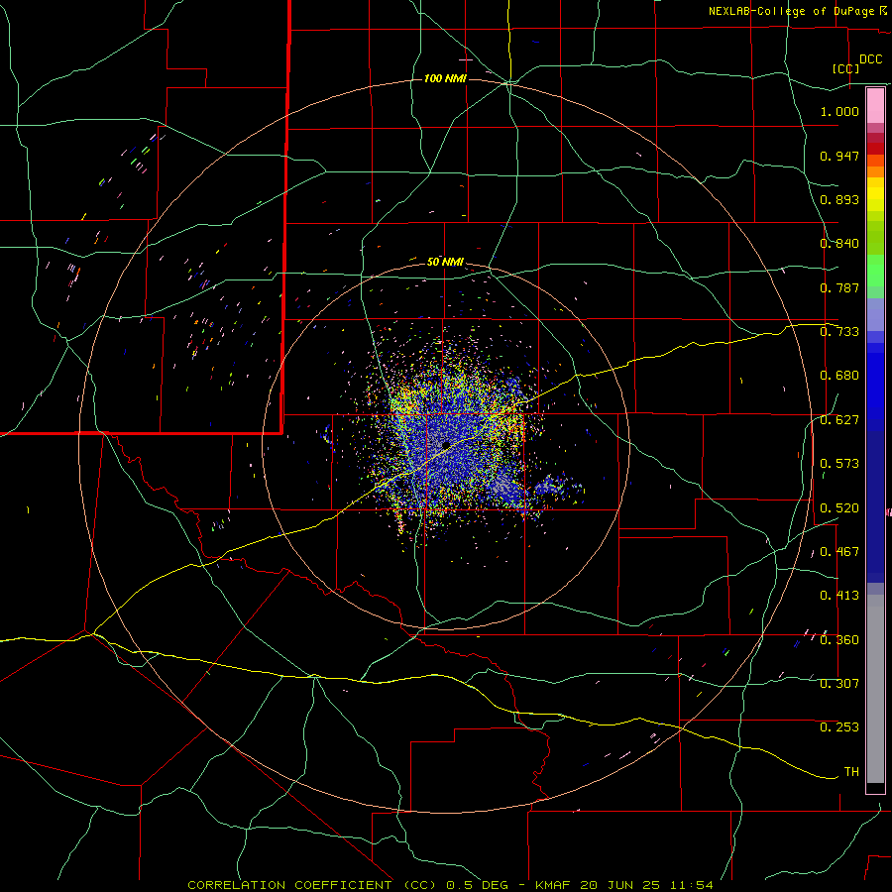The height and width of the screenshot is (892, 892).
Task: Click the 100 NMI range ring label
Action: pos(445,78)
